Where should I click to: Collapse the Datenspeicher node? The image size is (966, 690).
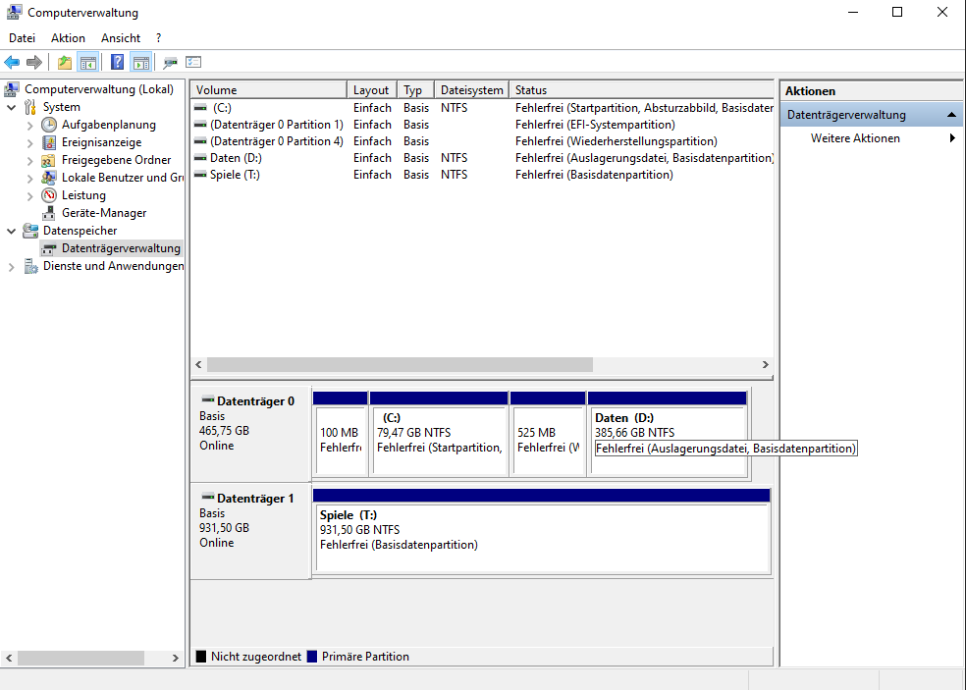(11, 231)
